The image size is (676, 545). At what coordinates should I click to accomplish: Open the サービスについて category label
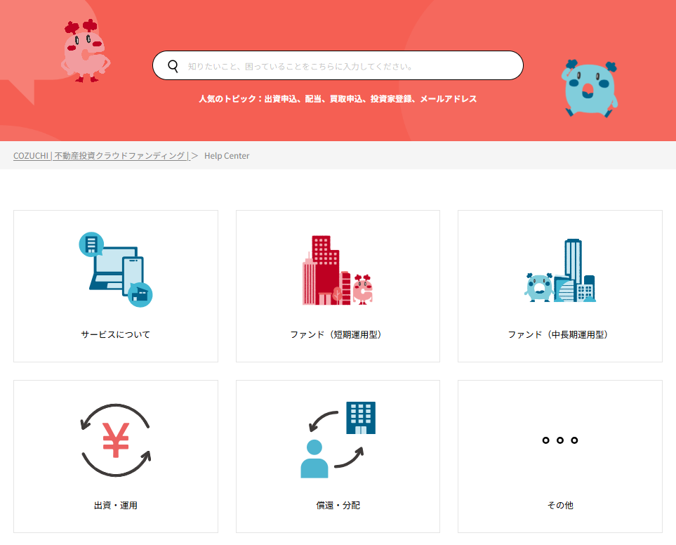click(x=116, y=334)
